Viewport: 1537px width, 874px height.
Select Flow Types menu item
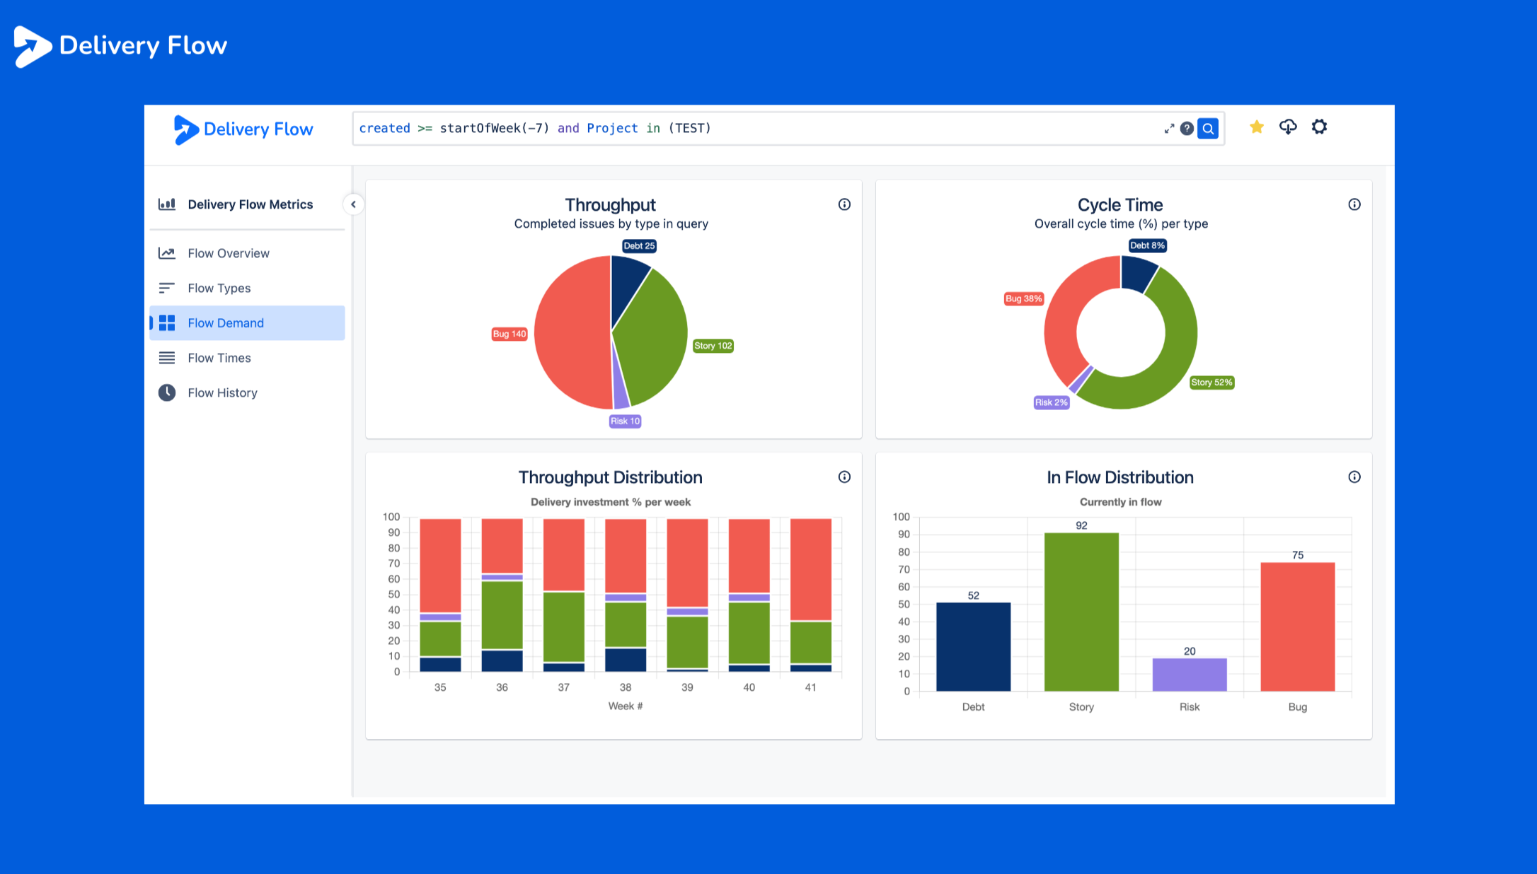(219, 288)
